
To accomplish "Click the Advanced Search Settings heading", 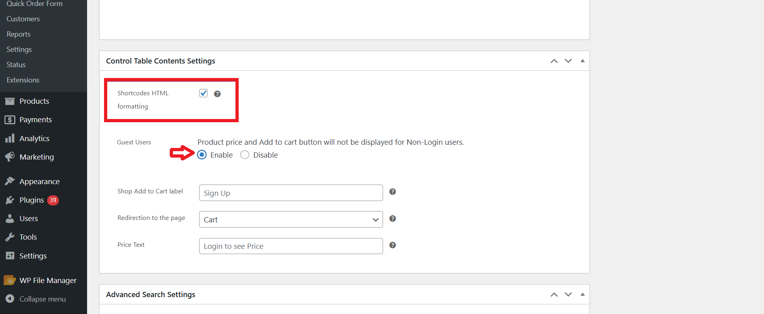I will click(150, 295).
